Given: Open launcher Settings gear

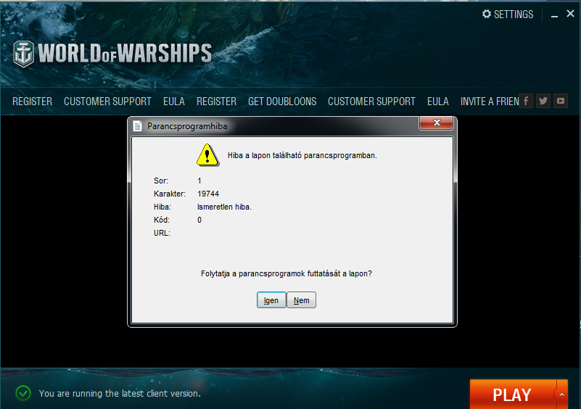Looking at the screenshot, I should (486, 14).
